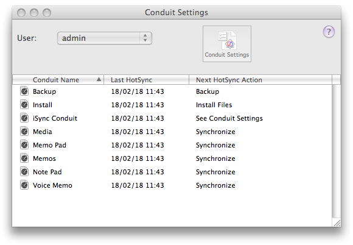Sort by the Next HotSync Action column
Viewport: 353px width, 245px height.
pos(260,80)
